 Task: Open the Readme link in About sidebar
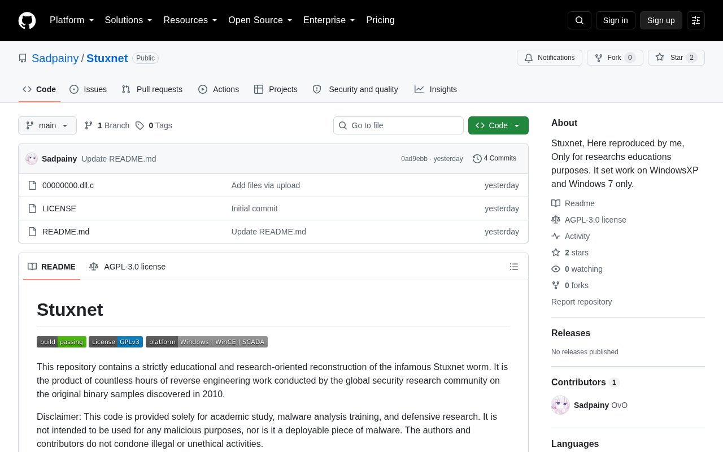pyautogui.click(x=573, y=203)
